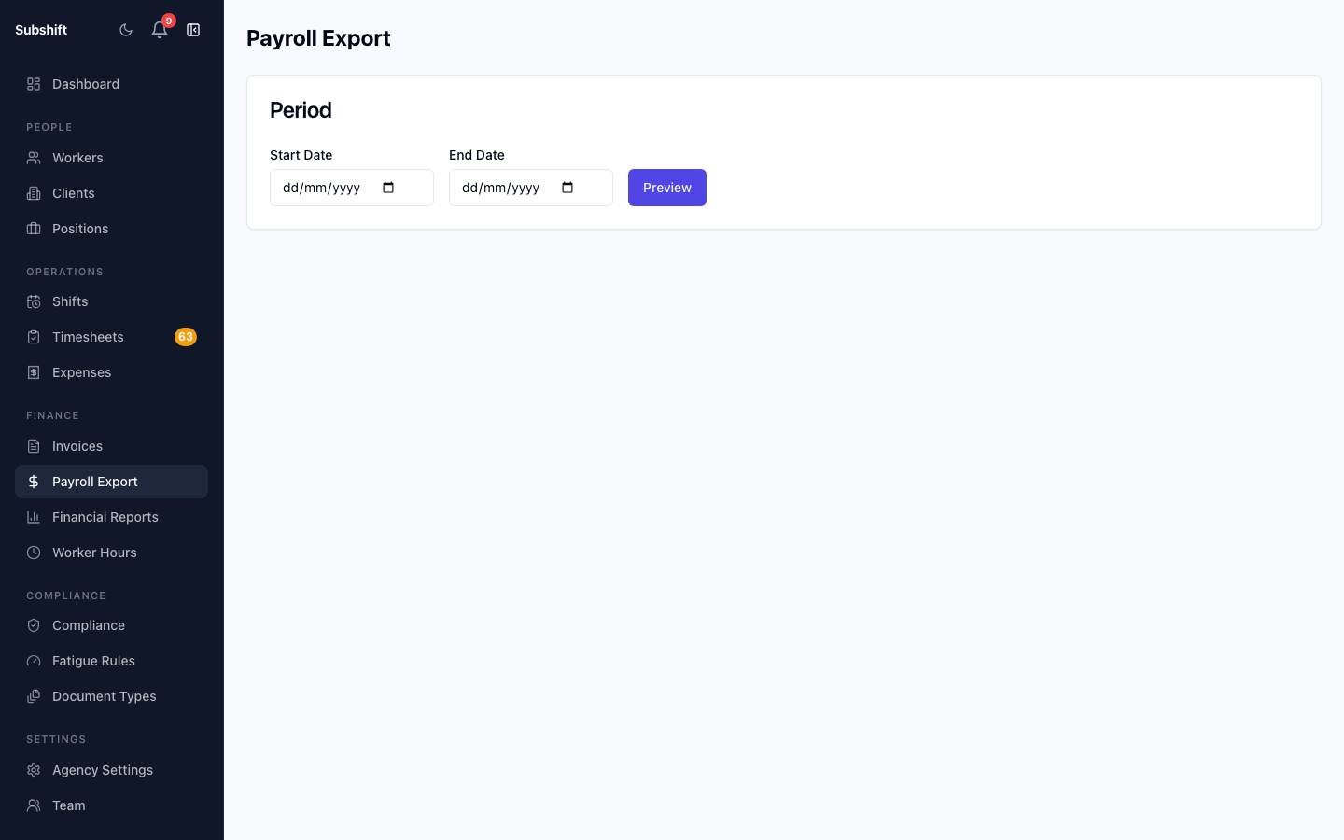This screenshot has width=1344, height=840.
Task: Open Invoices menu item
Action: point(111,446)
